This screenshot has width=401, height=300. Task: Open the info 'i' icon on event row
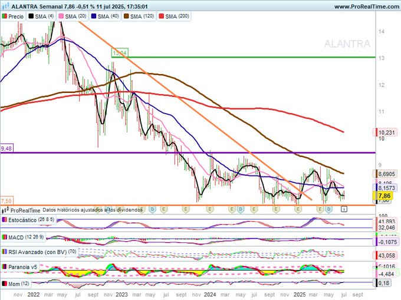click(x=344, y=209)
